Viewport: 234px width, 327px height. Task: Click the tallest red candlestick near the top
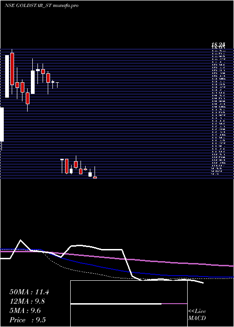[12, 69]
